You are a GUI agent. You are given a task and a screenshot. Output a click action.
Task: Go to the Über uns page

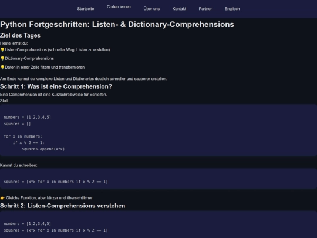click(x=151, y=9)
